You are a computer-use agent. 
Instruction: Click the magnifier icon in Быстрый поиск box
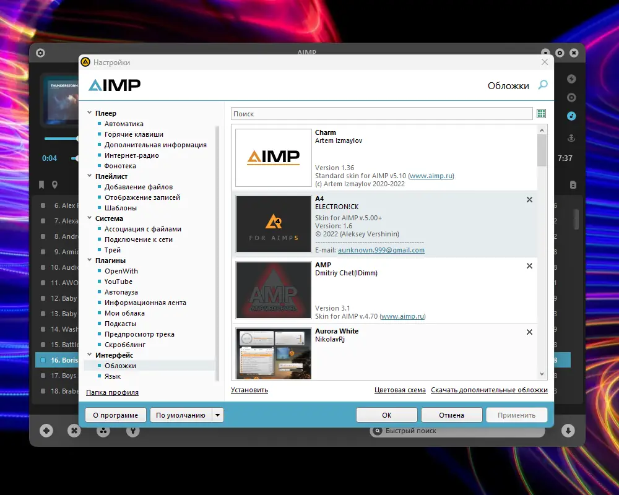378,431
